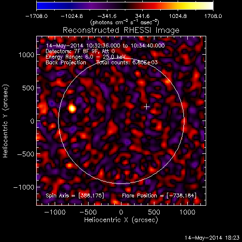The image size is (242, 242).
Task: Click the Detectors 7F 8F 9F label
Action: [x=80, y=51]
